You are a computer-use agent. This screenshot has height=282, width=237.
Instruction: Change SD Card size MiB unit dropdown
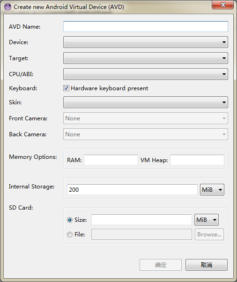point(207,219)
